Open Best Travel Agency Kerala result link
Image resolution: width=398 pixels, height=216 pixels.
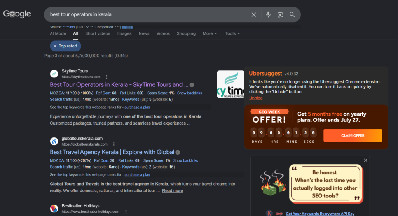112,152
